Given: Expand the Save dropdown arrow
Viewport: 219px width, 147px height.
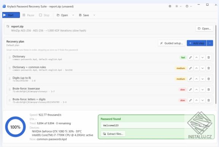Looking at the screenshot, I should (x=94, y=15).
